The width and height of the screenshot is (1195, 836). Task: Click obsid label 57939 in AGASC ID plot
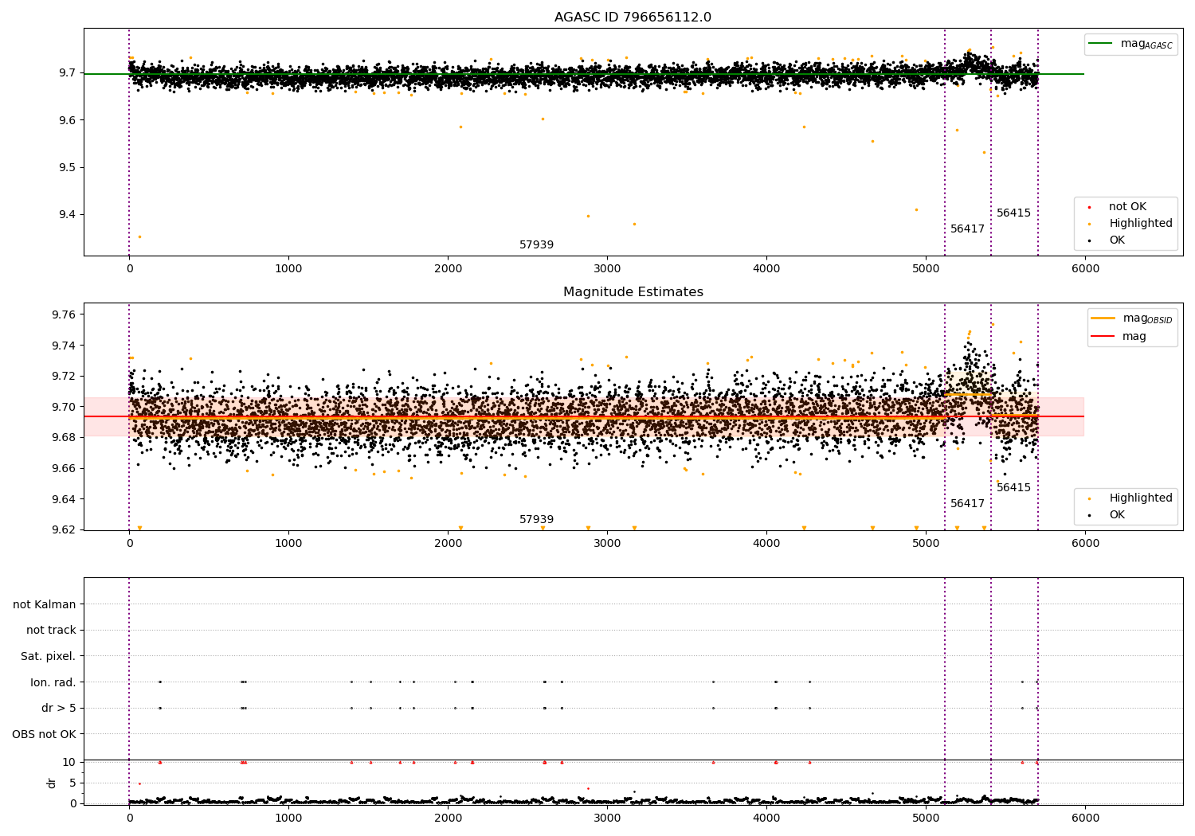click(536, 245)
